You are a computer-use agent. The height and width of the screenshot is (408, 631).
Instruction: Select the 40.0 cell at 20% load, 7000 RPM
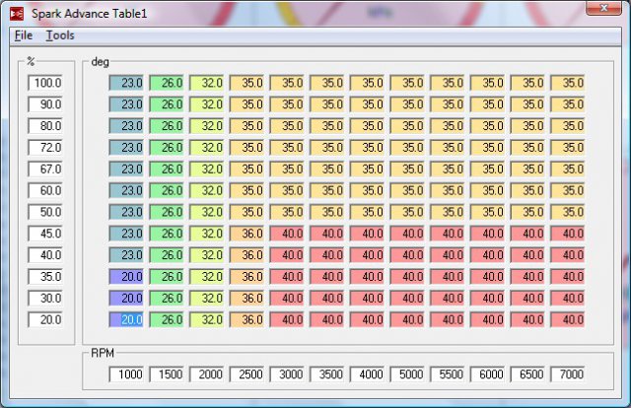coord(568,319)
